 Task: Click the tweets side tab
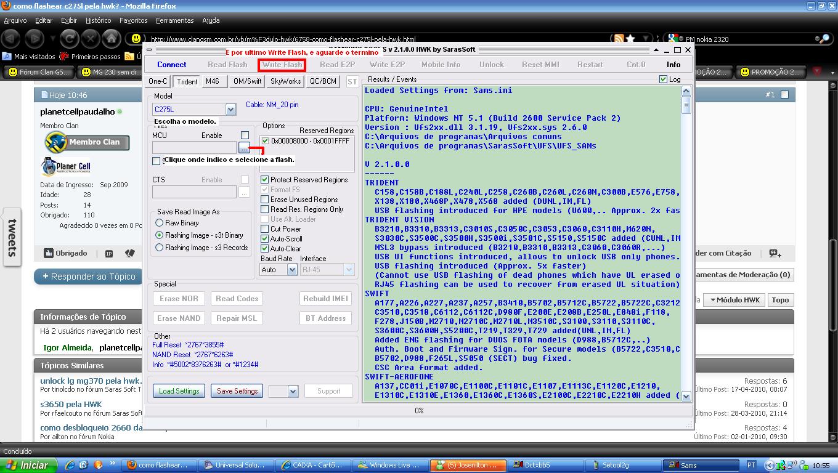pos(11,238)
